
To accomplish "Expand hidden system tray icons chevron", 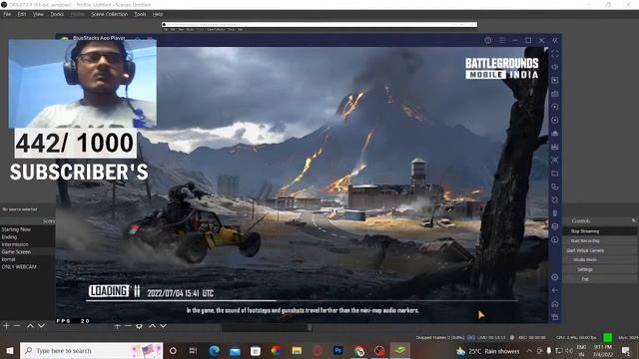I will (528, 350).
